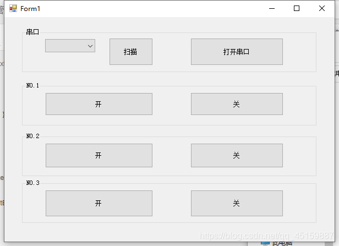Viewport: 339px width, 246px height.
Task: Open the serial port combo box dropdown
Action: tap(70, 46)
